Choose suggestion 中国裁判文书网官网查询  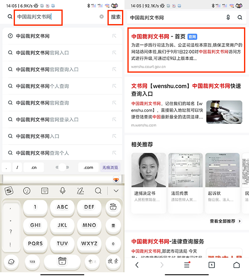tap(62, 103)
